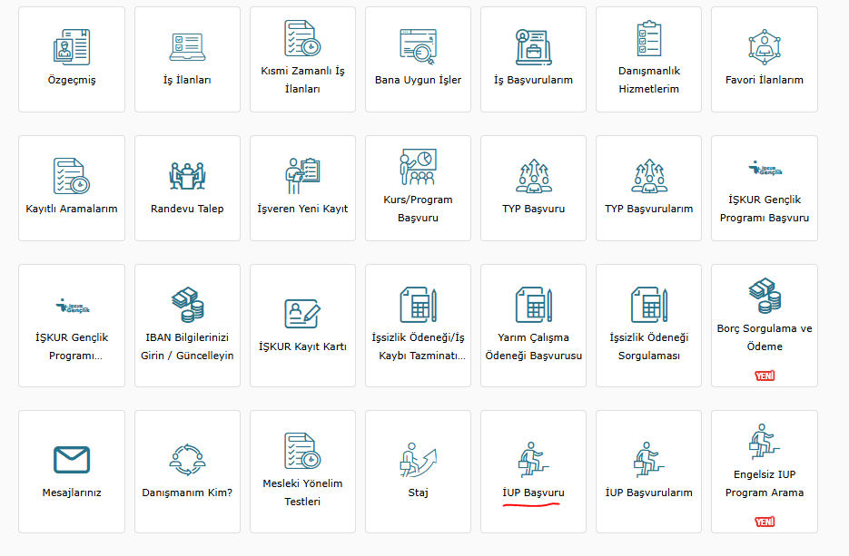Viewport: 849px width, 556px height.
Task: Open the Danışmanım Kim? cycle icon
Action: [187, 460]
